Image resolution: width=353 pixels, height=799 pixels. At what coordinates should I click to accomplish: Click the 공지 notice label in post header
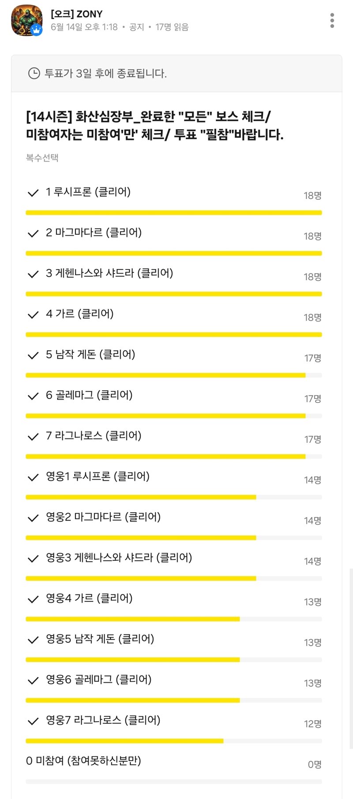pos(137,27)
